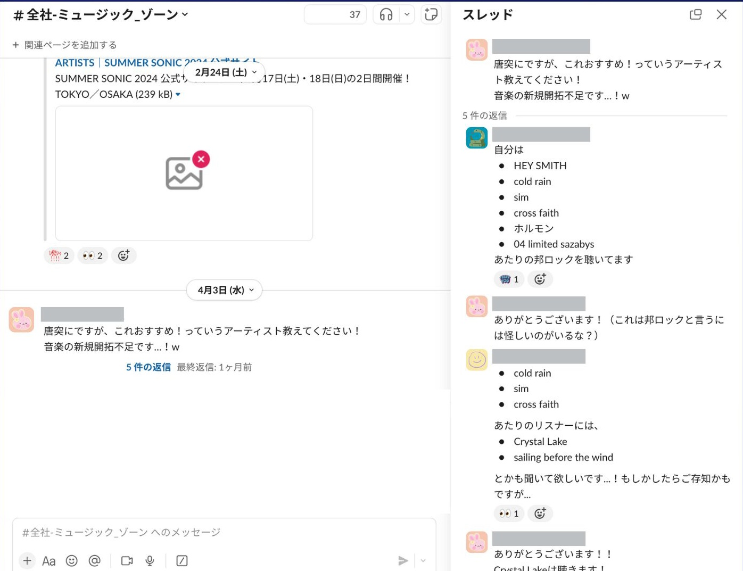Toggle the Aa formatting icon
Viewport: 743px width, 571px height.
coord(49,561)
